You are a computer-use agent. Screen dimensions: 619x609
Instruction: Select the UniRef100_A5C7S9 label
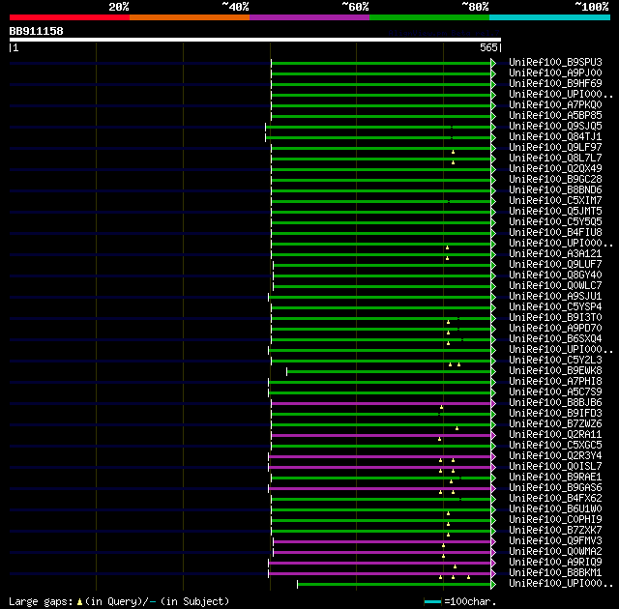pyautogui.click(x=555, y=392)
